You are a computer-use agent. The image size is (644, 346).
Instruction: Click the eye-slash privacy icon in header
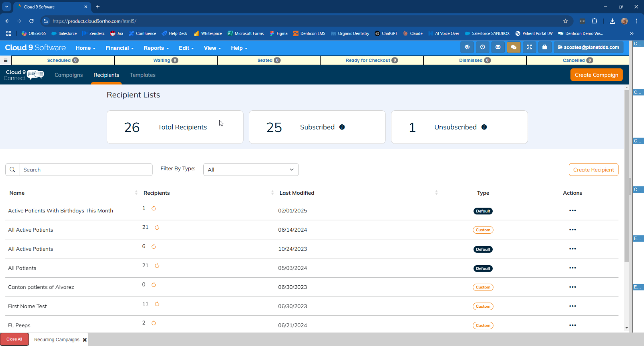coord(467,47)
